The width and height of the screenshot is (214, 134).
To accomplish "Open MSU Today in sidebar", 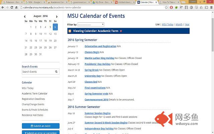I will tap(28, 88).
